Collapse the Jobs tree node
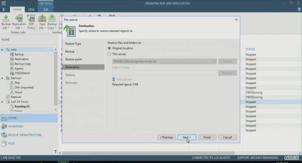 coord(2,50)
